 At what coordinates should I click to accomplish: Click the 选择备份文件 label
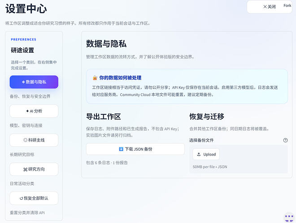coord(201,140)
